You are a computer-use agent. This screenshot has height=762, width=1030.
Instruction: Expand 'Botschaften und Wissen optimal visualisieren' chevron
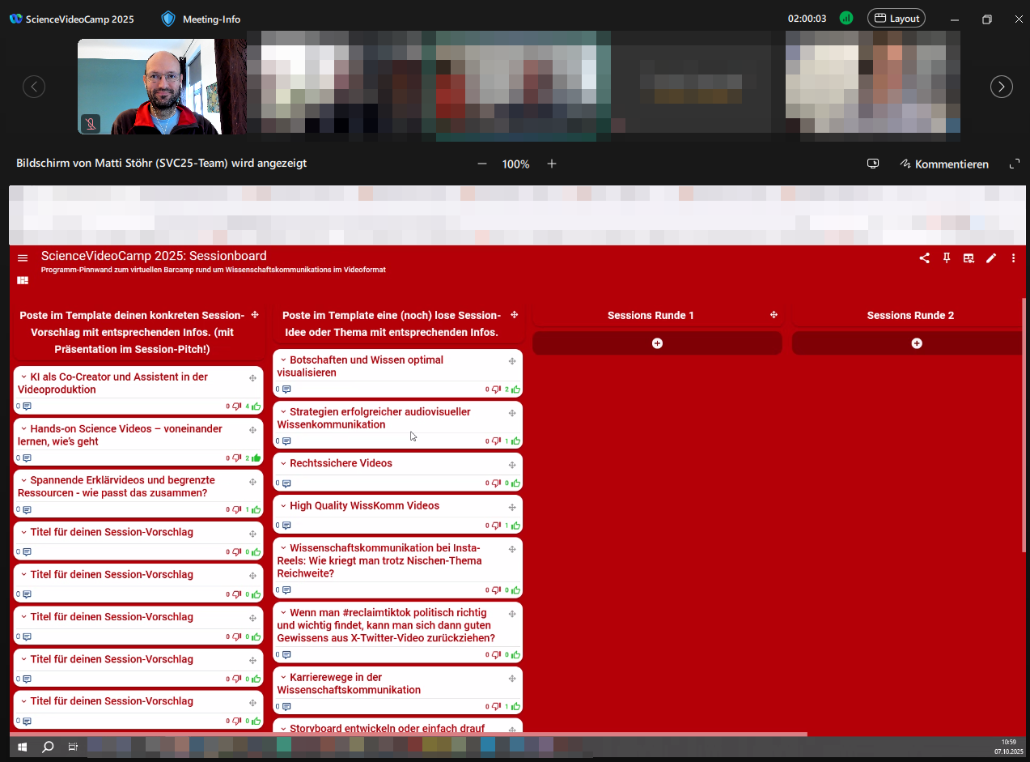point(283,360)
